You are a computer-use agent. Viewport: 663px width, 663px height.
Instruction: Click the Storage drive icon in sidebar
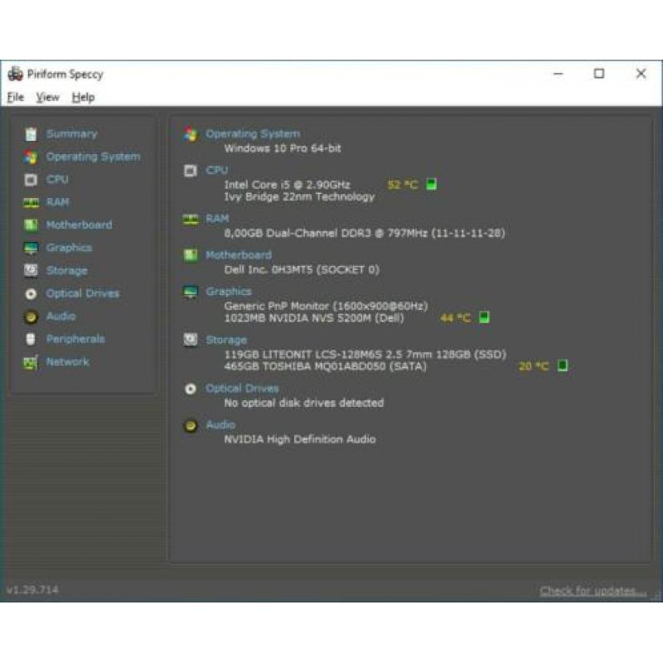click(x=31, y=270)
